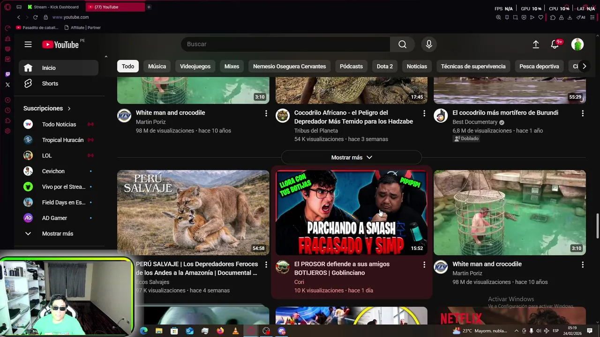The width and height of the screenshot is (600, 337).
Task: Launch VLC from the taskbar
Action: [x=235, y=331]
